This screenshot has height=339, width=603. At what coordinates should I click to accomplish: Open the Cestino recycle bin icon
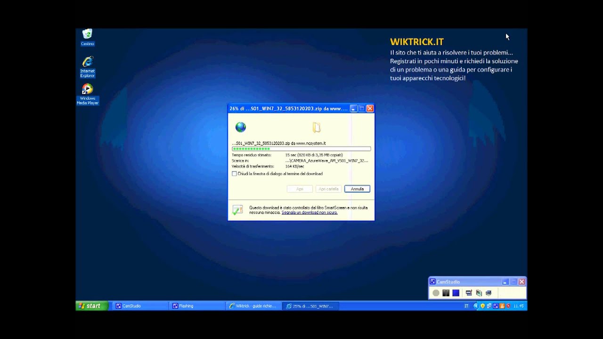pos(87,37)
